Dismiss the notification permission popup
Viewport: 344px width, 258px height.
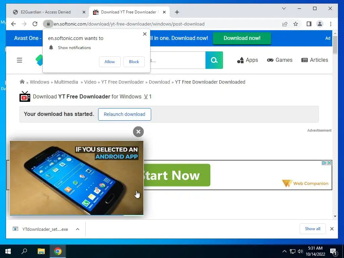[x=144, y=34]
